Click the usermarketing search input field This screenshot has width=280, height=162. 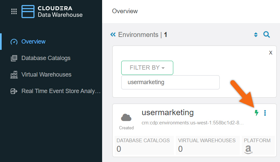click(170, 82)
